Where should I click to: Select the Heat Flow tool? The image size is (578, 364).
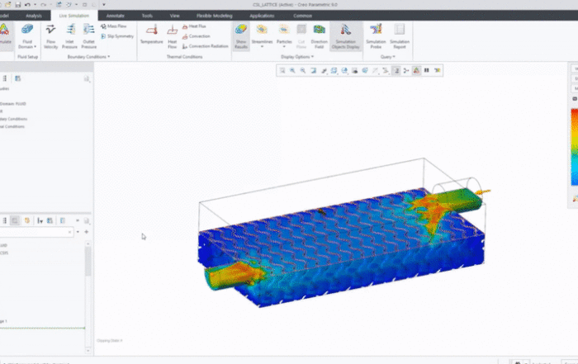[x=172, y=36]
